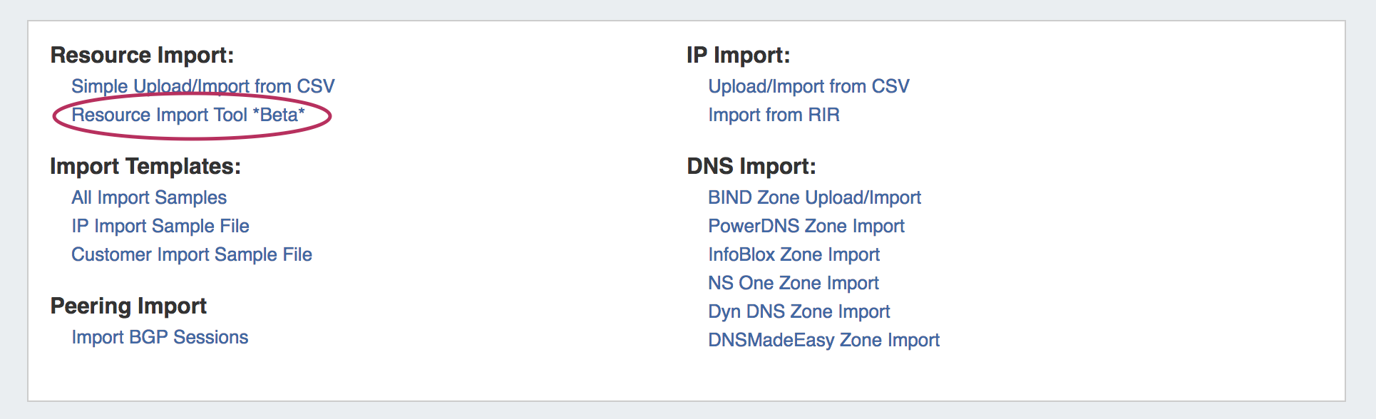Launch the Resource Import Tool Beta
Image resolution: width=1376 pixels, height=419 pixels.
point(188,115)
